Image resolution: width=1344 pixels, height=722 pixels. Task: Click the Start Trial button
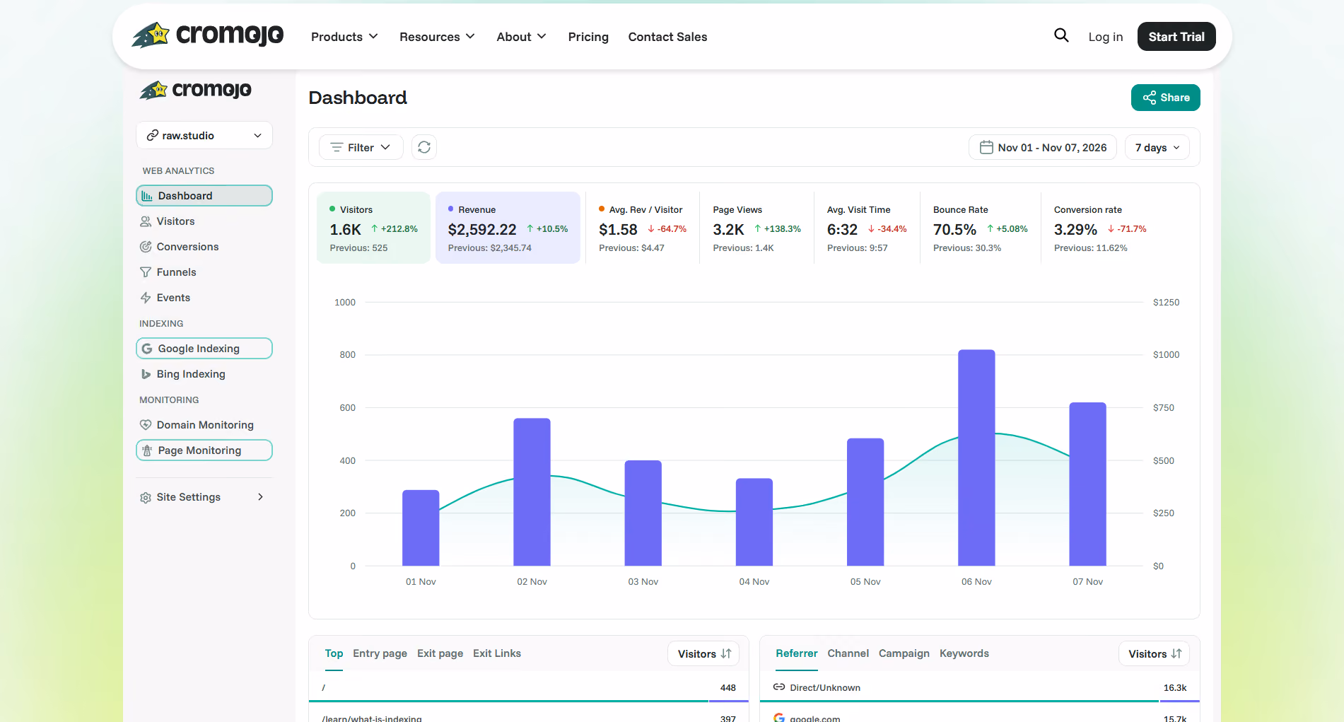1176,37
